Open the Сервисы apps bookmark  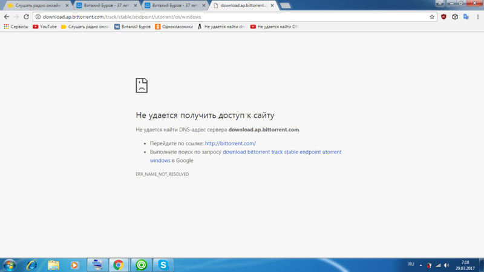point(16,27)
